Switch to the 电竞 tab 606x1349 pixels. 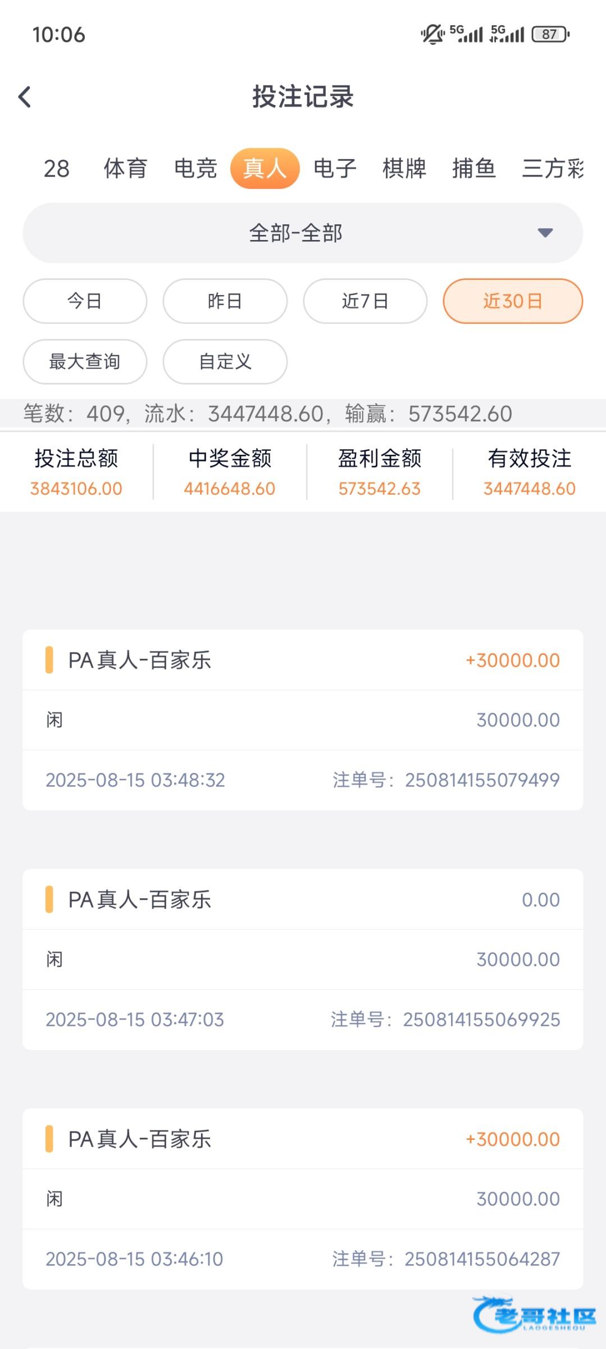point(195,168)
